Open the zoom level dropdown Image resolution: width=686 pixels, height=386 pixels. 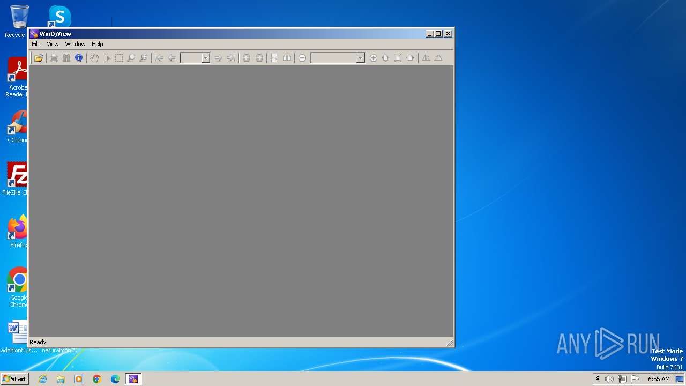click(360, 58)
